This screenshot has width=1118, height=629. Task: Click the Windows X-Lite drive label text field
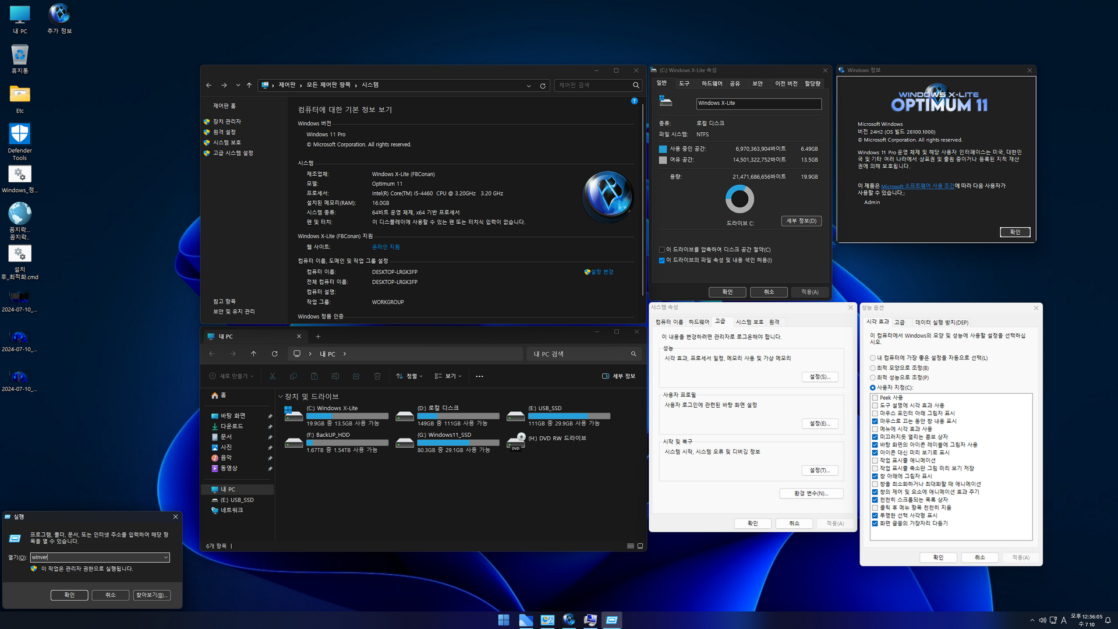tap(758, 104)
